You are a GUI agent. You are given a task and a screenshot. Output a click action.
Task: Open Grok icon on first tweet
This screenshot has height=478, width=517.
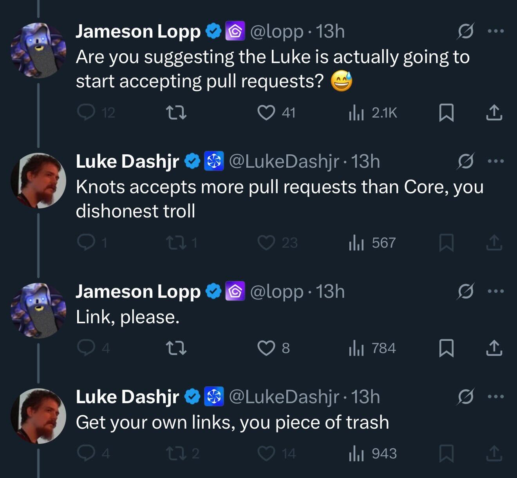coord(466,31)
